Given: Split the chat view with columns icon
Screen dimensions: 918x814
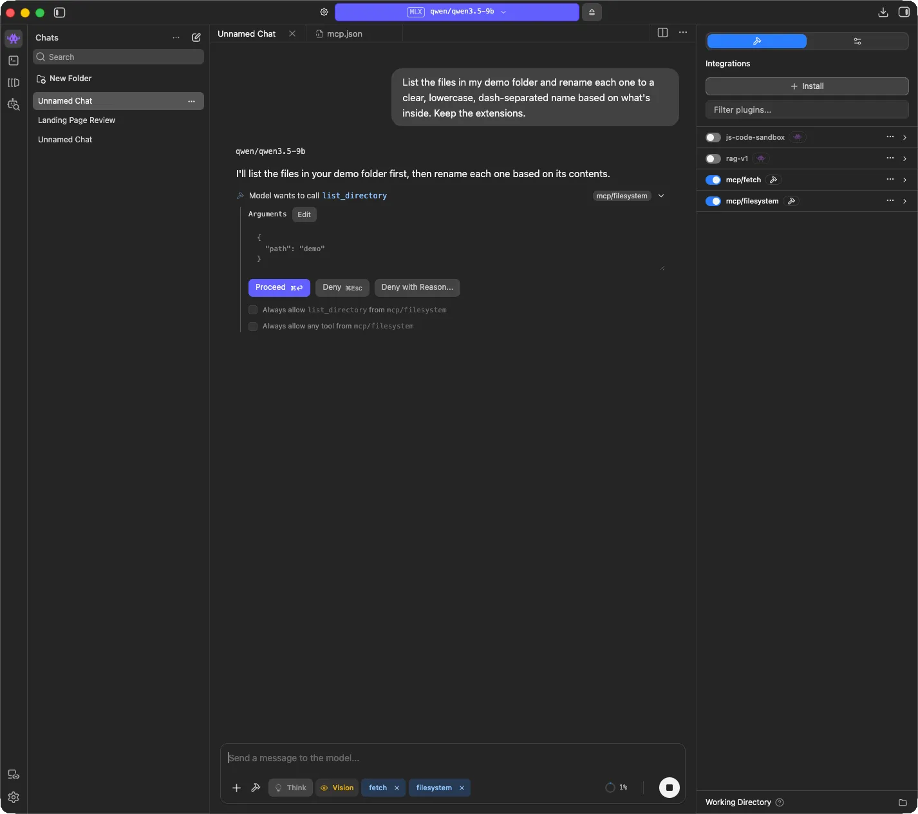Looking at the screenshot, I should pyautogui.click(x=662, y=33).
